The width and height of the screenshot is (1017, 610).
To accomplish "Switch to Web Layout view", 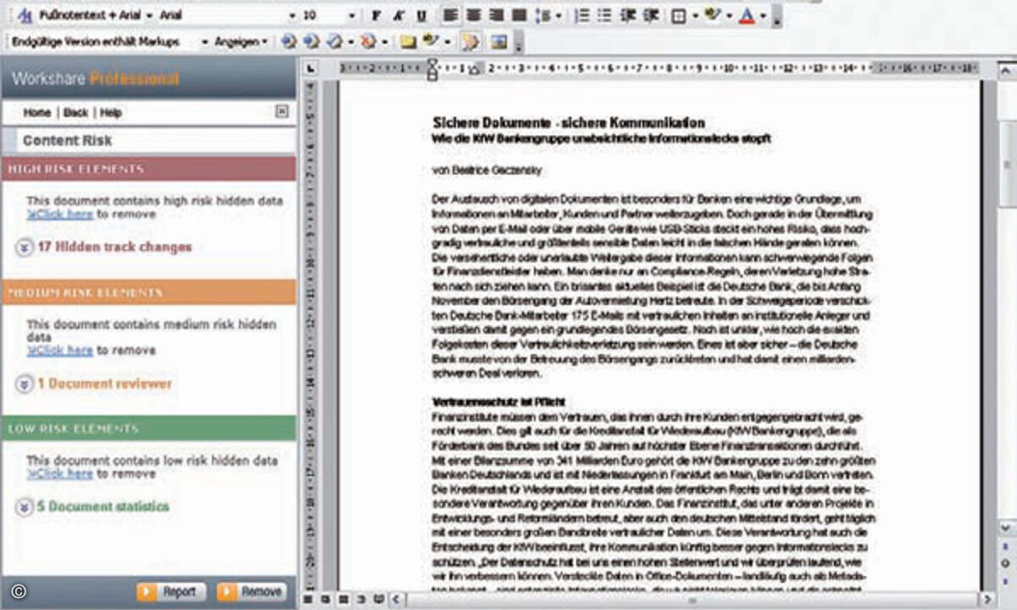I will (x=325, y=599).
